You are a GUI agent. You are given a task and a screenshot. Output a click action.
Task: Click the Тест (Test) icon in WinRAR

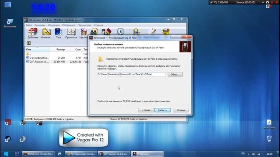(59, 33)
